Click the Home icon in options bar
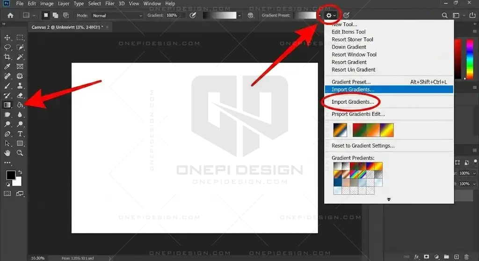479x261 pixels. tap(10, 15)
